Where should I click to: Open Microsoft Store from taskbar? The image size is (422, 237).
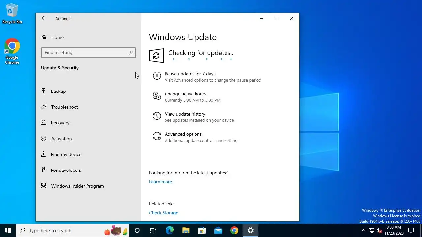[x=202, y=230]
